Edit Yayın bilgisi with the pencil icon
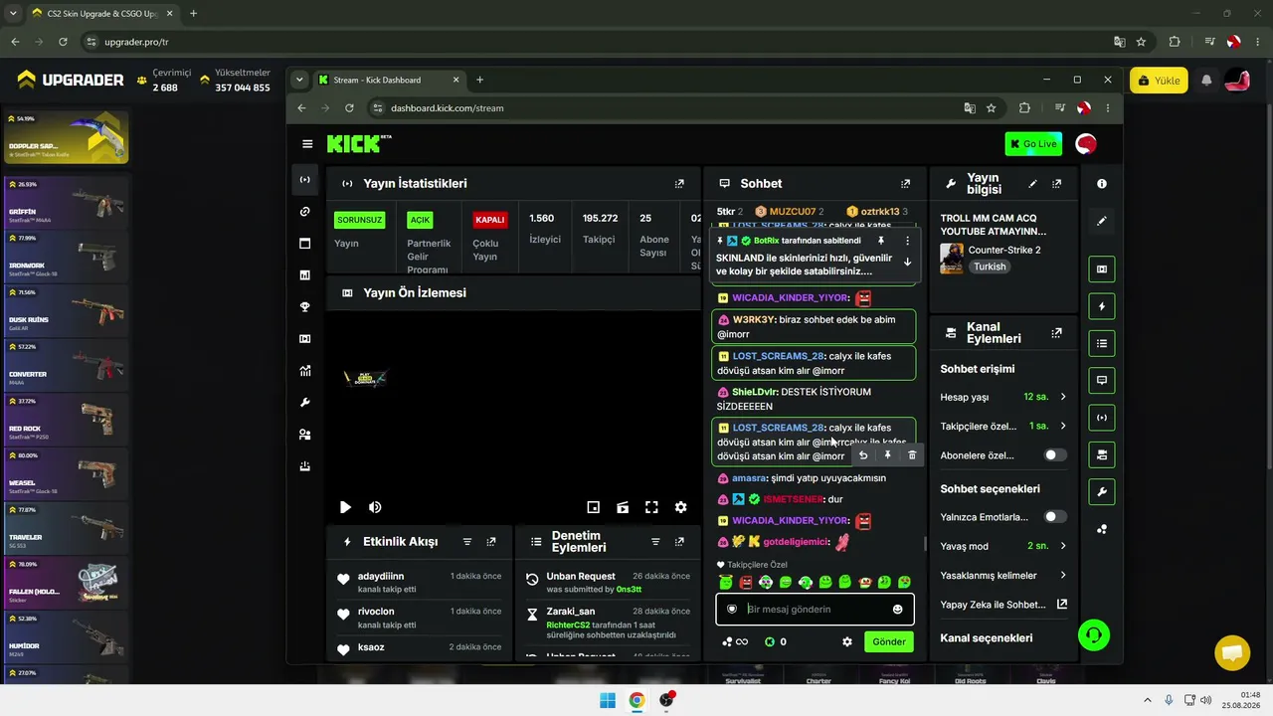Image resolution: width=1273 pixels, height=716 pixels. (x=1032, y=184)
